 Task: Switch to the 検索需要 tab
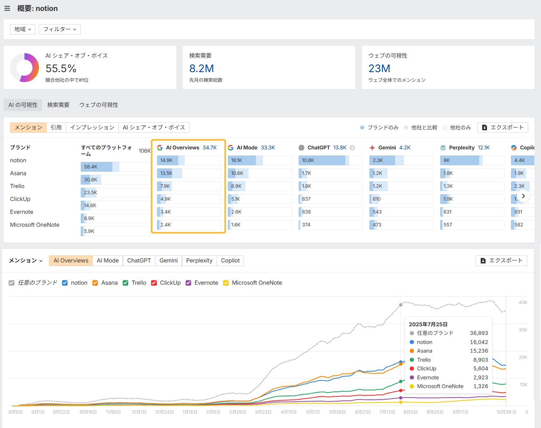[x=58, y=105]
